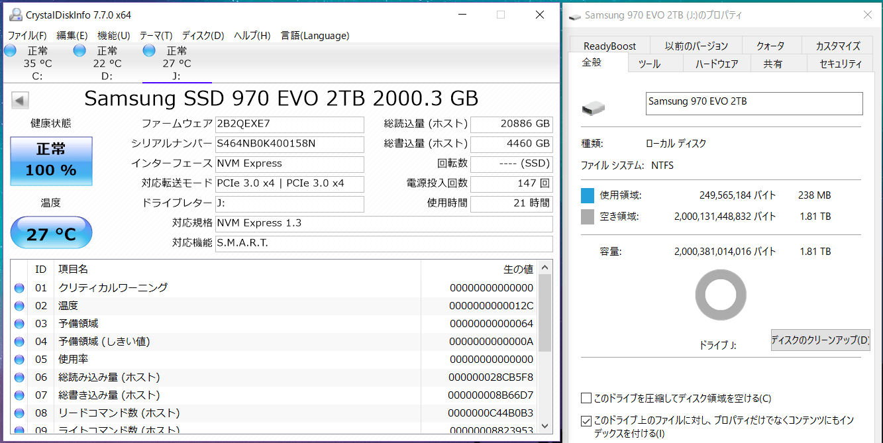Click scrollbar down arrow in attribute list

click(x=545, y=425)
